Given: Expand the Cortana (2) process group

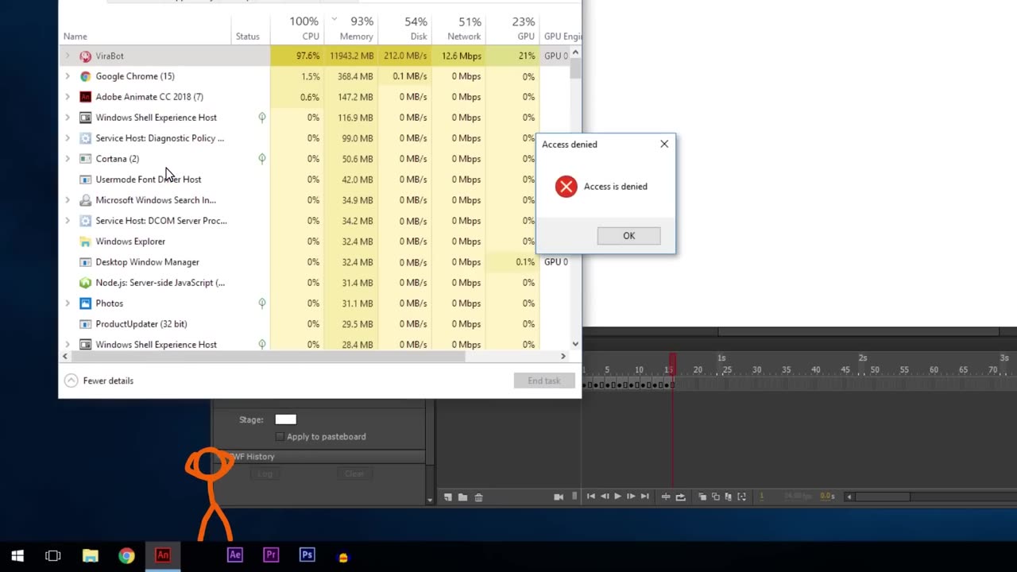Looking at the screenshot, I should [x=67, y=159].
